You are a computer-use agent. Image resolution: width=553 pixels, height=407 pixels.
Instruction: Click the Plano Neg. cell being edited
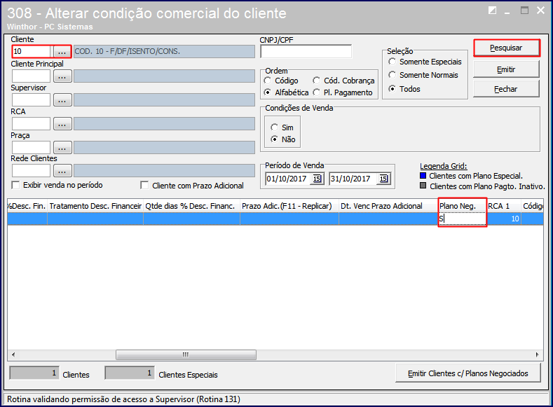(462, 219)
